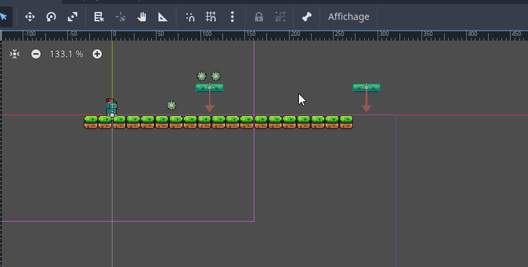
Task: Activate the Ruler Mode tool
Action: click(163, 17)
